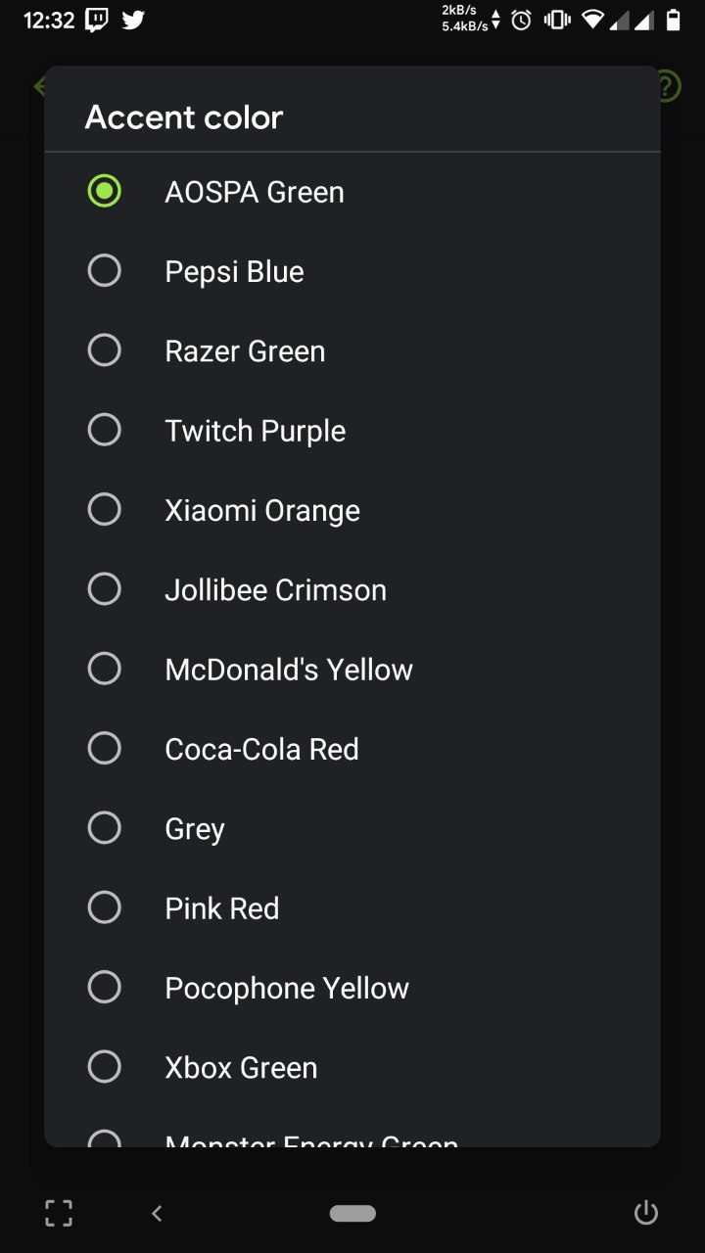
Task: Tap the Twitch notification icon in status bar
Action: click(x=97, y=20)
